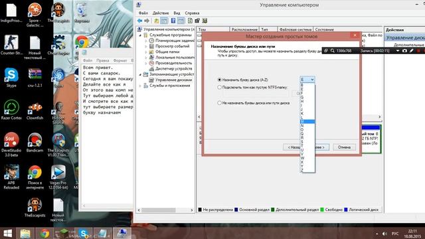This screenshot has width=425, height=239.
Task: Select the 'Управление дисками' tree item
Action: pos(173,80)
